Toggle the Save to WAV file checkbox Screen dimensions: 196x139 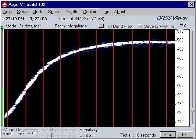(x=140, y=26)
